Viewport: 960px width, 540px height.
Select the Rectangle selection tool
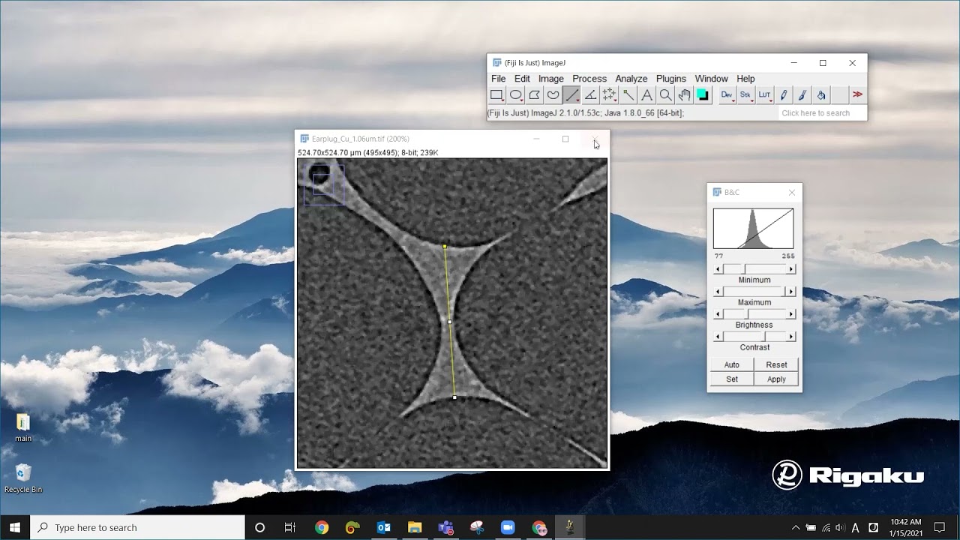coord(496,94)
